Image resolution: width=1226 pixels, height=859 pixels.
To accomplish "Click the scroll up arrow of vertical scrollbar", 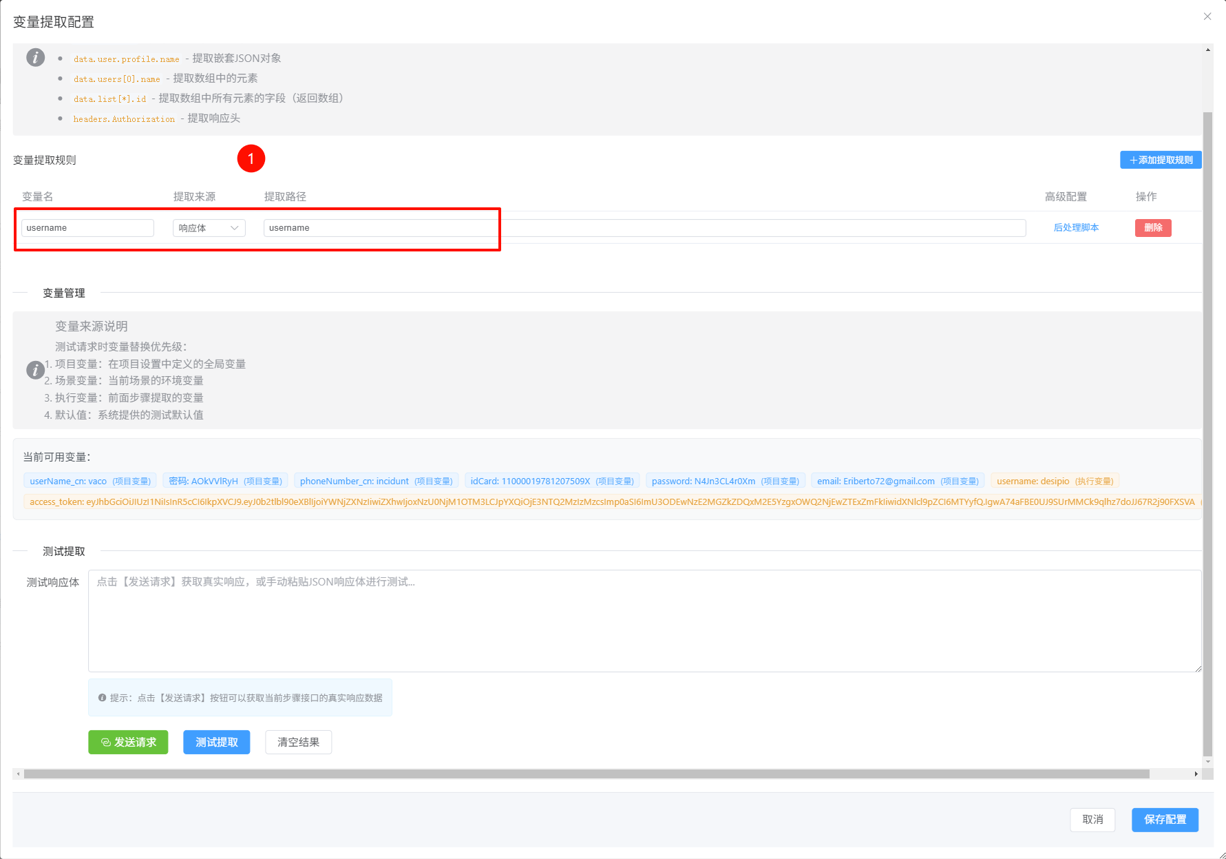I will (1208, 50).
